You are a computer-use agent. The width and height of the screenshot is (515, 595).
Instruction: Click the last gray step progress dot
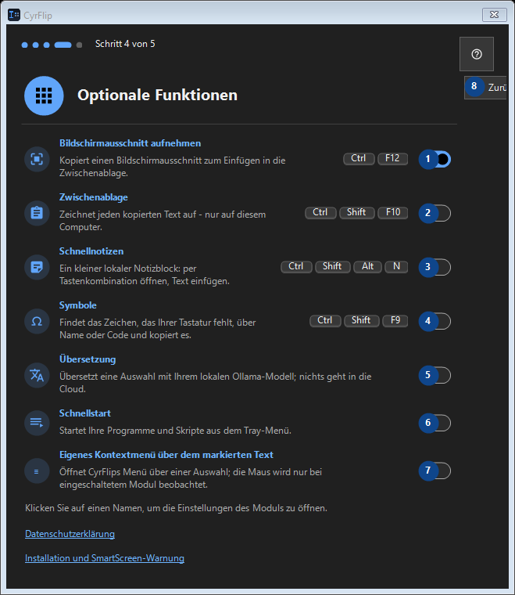79,45
